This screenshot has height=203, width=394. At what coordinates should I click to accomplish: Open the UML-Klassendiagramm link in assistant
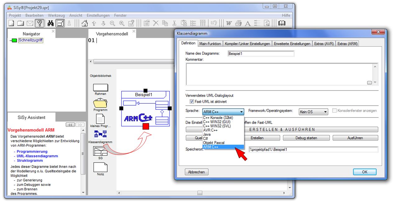37,156
